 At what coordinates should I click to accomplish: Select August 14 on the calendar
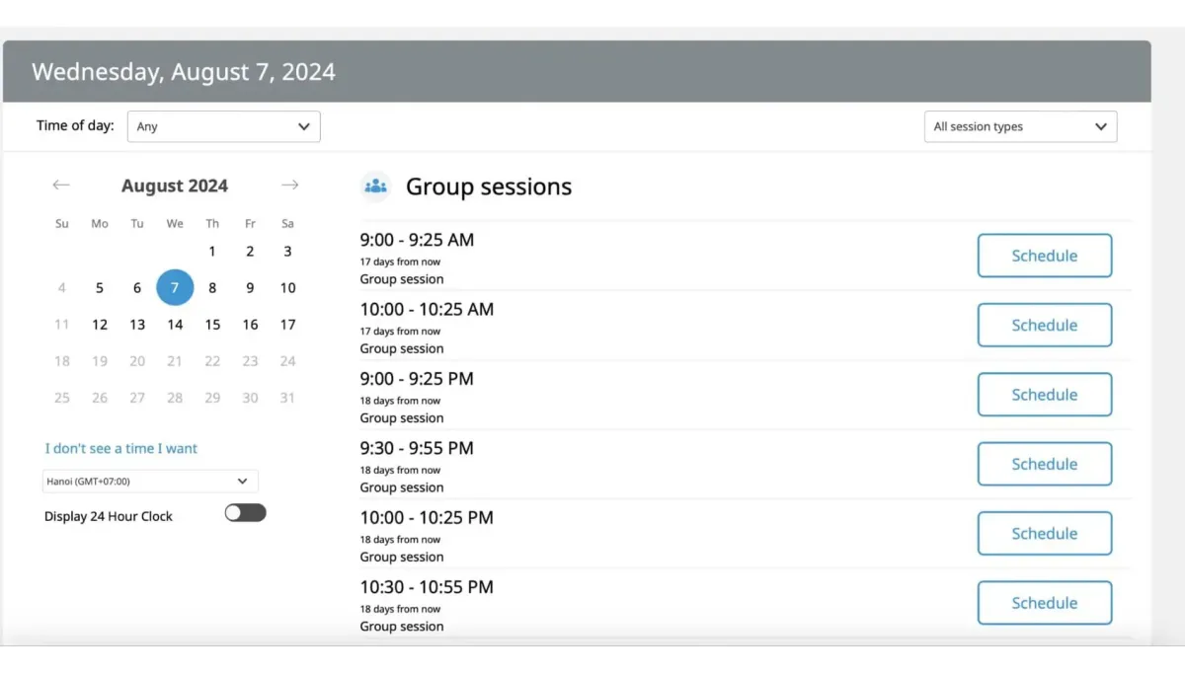pyautogui.click(x=175, y=325)
